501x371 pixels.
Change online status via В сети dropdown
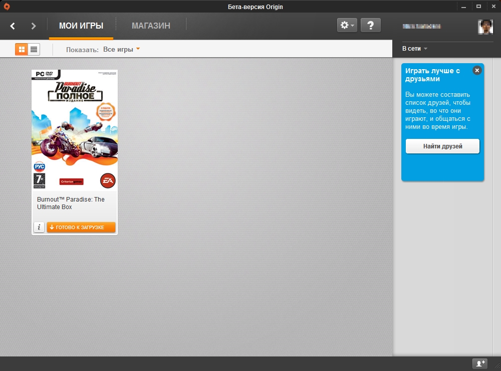click(415, 49)
